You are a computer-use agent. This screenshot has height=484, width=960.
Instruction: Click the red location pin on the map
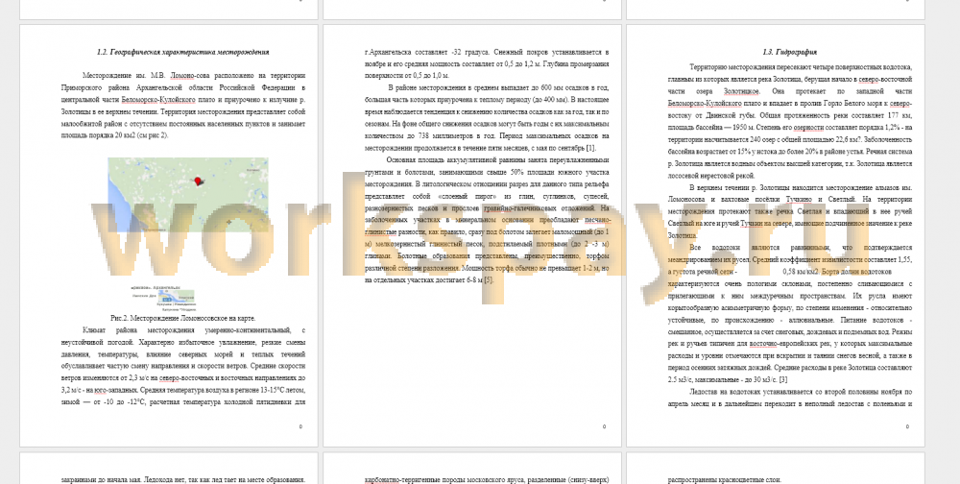click(198, 181)
